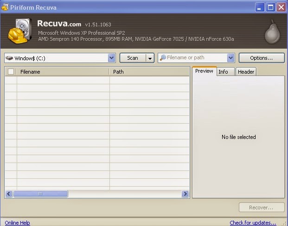Switch to the Info tab
The width and height of the screenshot is (288, 226).
pos(225,71)
